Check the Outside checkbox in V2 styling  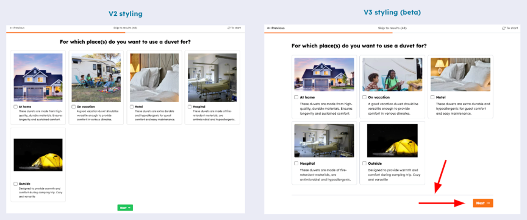15,184
